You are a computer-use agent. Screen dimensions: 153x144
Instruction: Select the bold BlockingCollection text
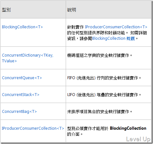(x=128, y=128)
